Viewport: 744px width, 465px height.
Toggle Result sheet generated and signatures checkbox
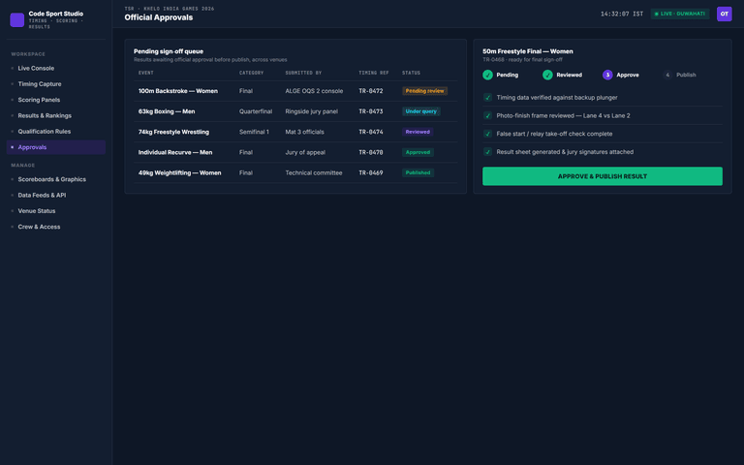[487, 152]
